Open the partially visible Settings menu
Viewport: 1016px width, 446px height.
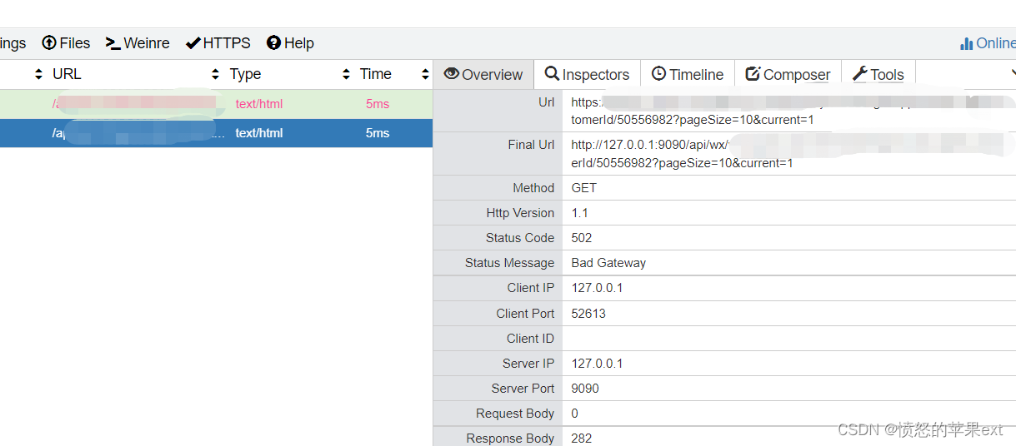pos(13,43)
